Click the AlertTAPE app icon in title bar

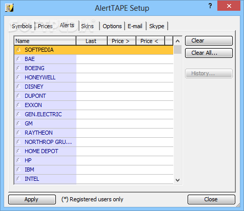[9, 8]
